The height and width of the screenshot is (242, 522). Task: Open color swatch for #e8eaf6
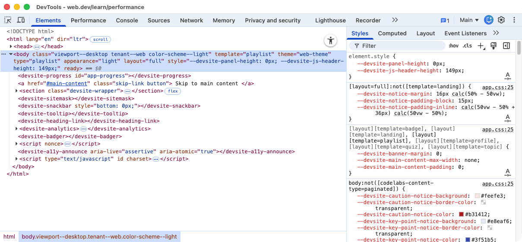[484, 221]
